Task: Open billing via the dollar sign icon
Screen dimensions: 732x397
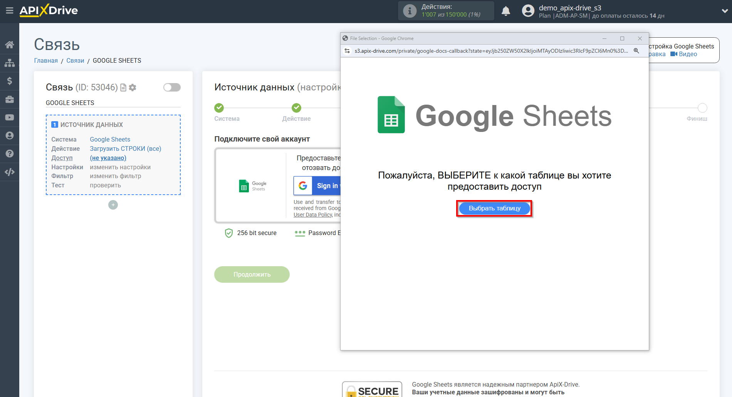Action: pyautogui.click(x=10, y=81)
